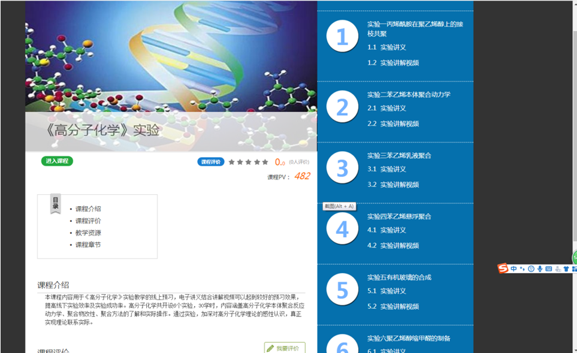Image resolution: width=577 pixels, height=353 pixels.
Task: Click the 我要评价 button with pencil
Action: pos(285,348)
